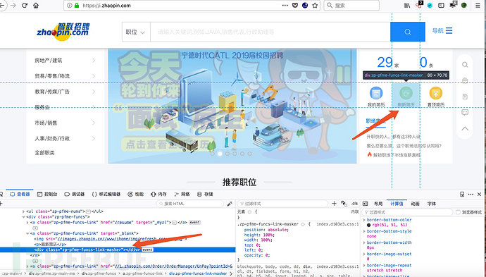Open the Library bookshelf icon
Image resolution: width=486 pixels, height=277 pixels.
point(407,5)
